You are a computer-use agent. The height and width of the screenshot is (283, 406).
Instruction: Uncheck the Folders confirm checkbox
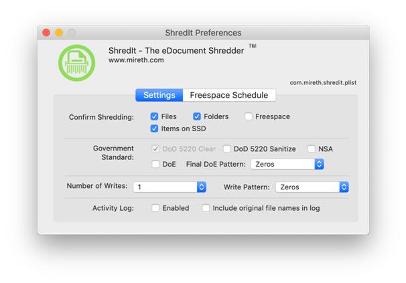(197, 116)
